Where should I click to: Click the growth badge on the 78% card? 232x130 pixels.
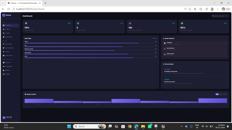pos(69,23)
